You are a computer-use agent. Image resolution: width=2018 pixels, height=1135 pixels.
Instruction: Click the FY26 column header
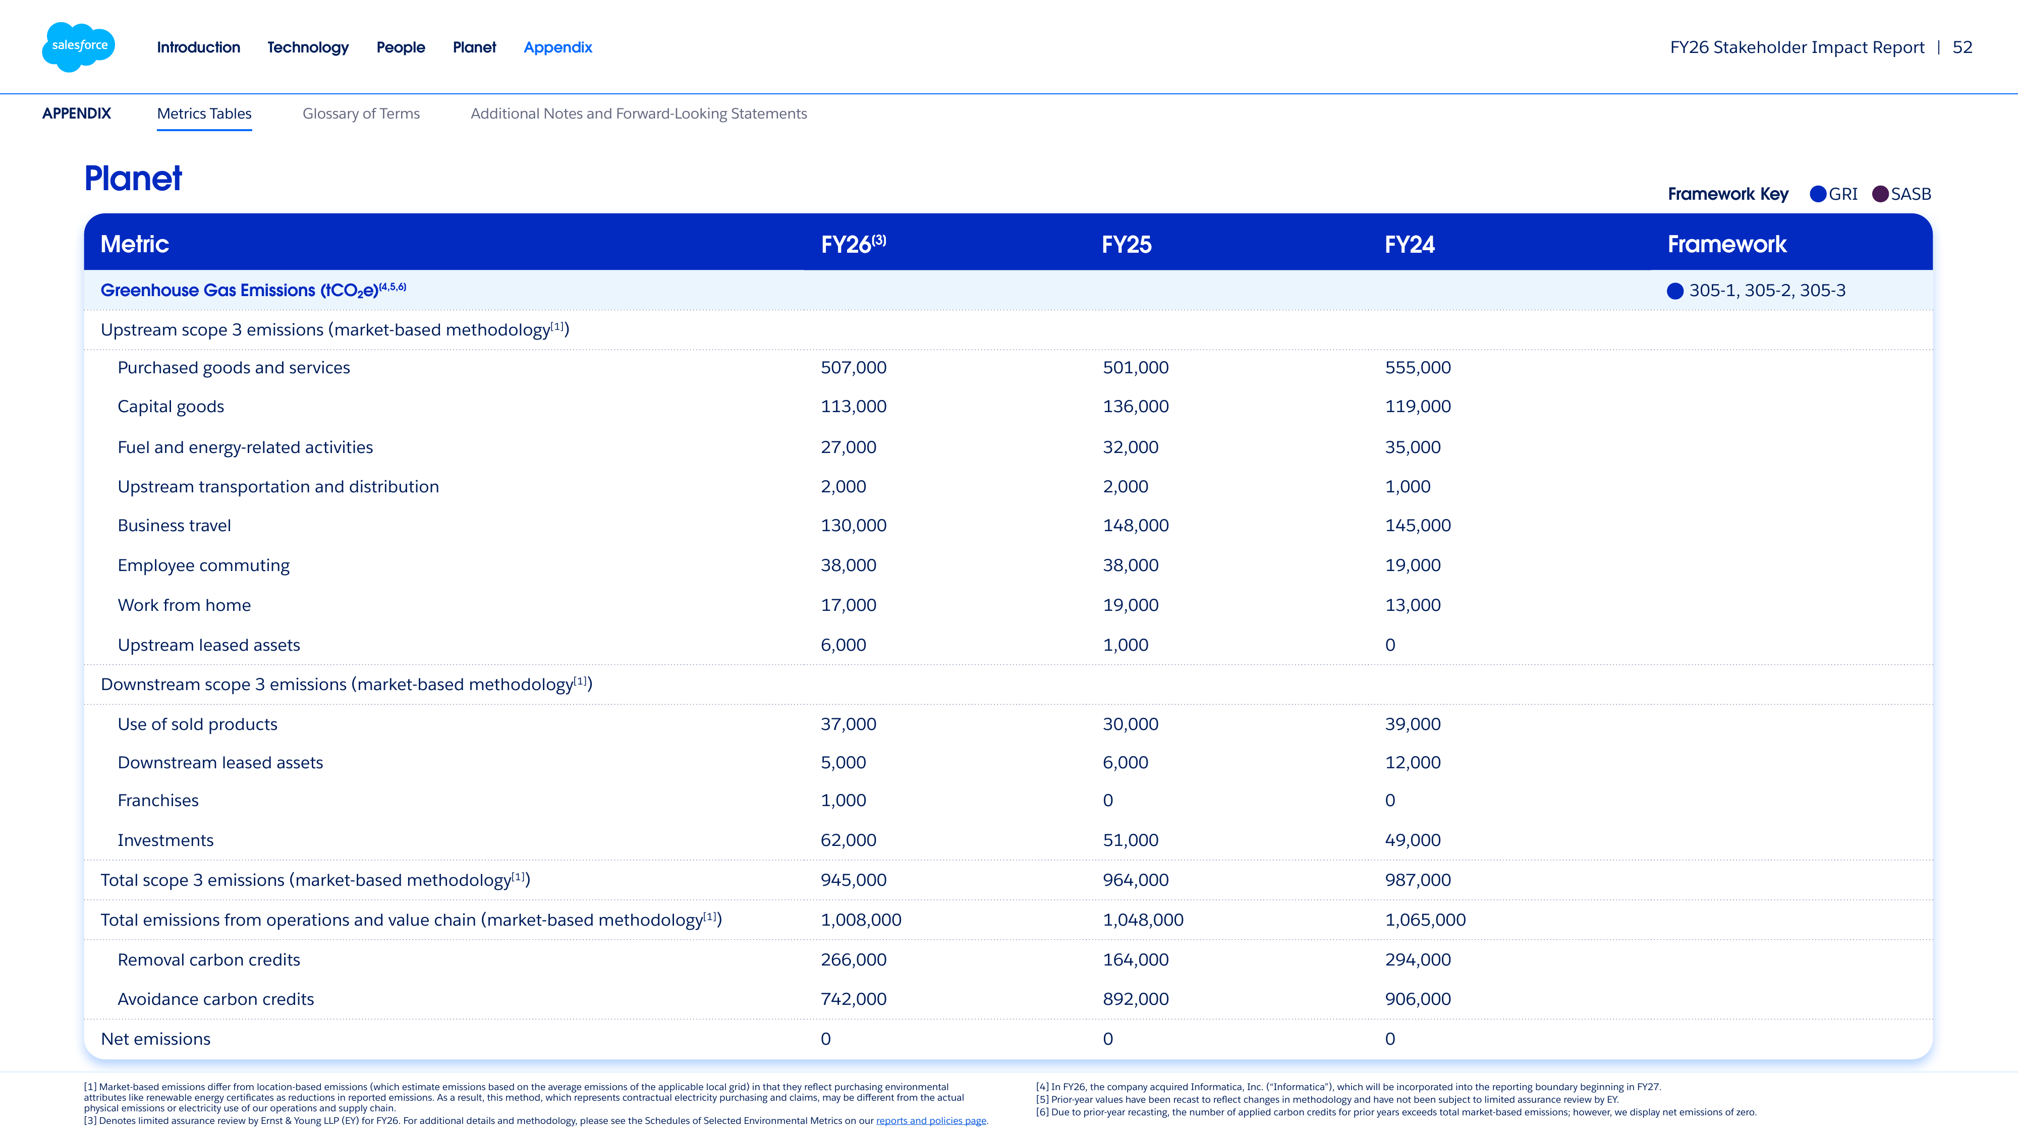853,244
